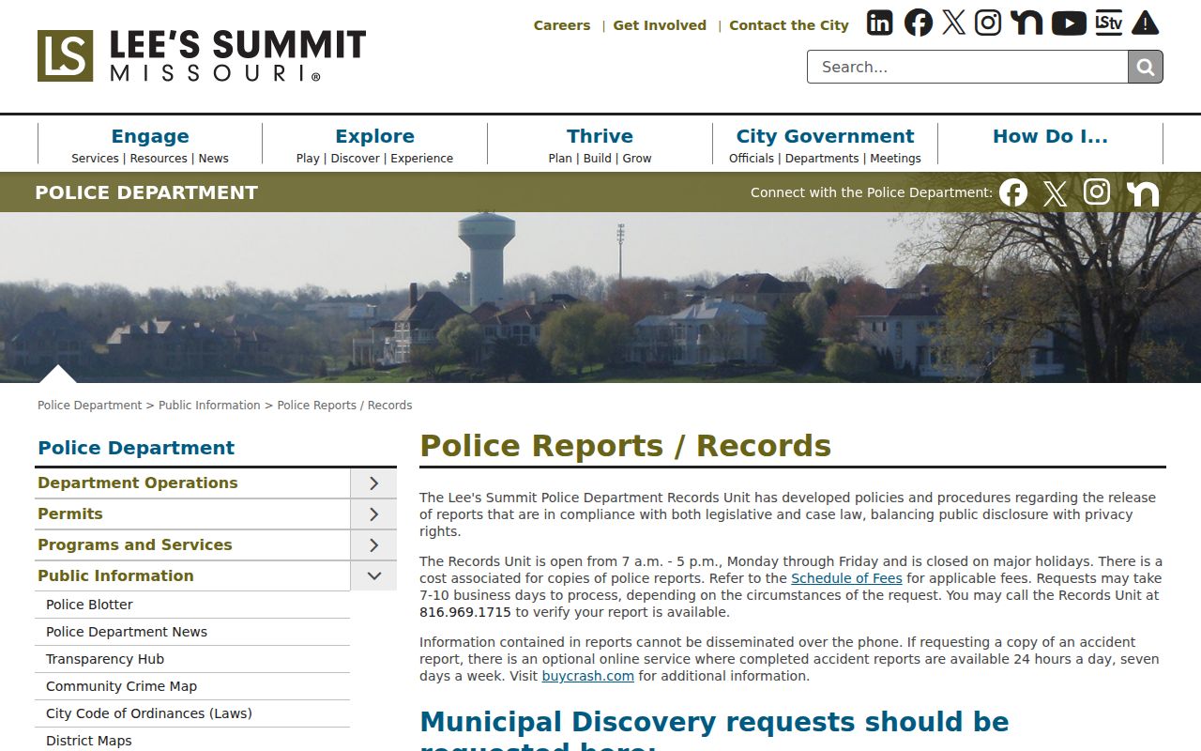This screenshot has height=751, width=1201.
Task: Click the Get Involved link
Action: pyautogui.click(x=660, y=25)
